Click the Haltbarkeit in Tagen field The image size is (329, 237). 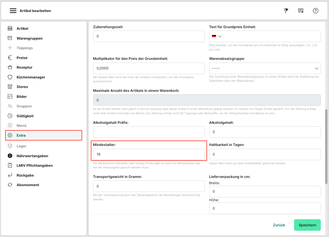[265, 154]
